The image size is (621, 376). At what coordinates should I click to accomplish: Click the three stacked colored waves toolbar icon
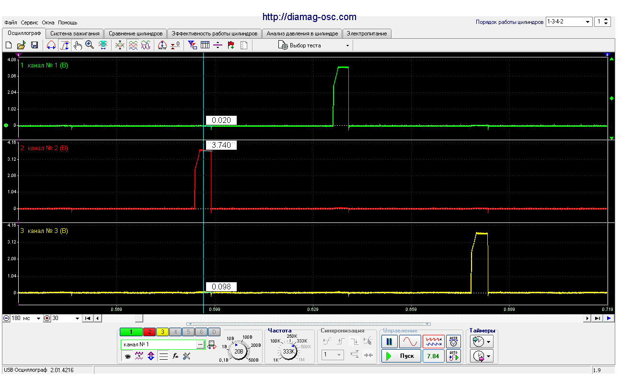click(x=133, y=45)
